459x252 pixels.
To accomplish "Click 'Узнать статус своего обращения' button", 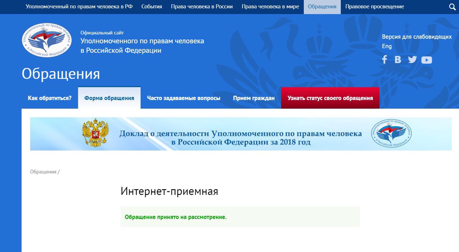I will pos(330,98).
